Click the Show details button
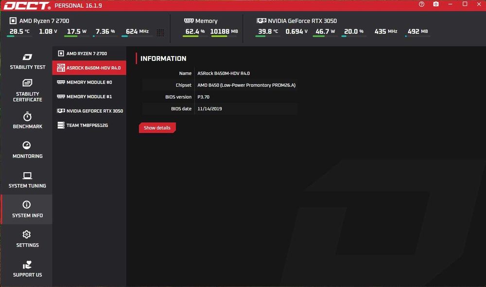This screenshot has width=486, height=287. [x=157, y=128]
